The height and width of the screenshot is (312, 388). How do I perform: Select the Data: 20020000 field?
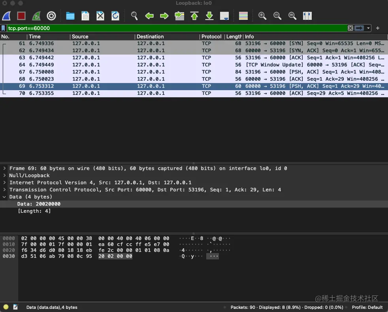pyautogui.click(x=194, y=204)
